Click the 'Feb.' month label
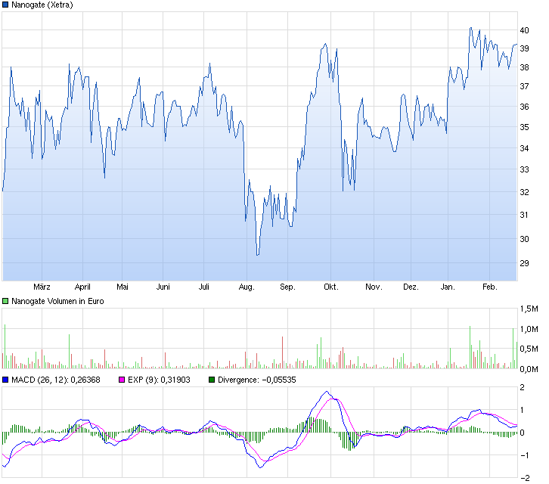The image size is (549, 484). [x=489, y=287]
